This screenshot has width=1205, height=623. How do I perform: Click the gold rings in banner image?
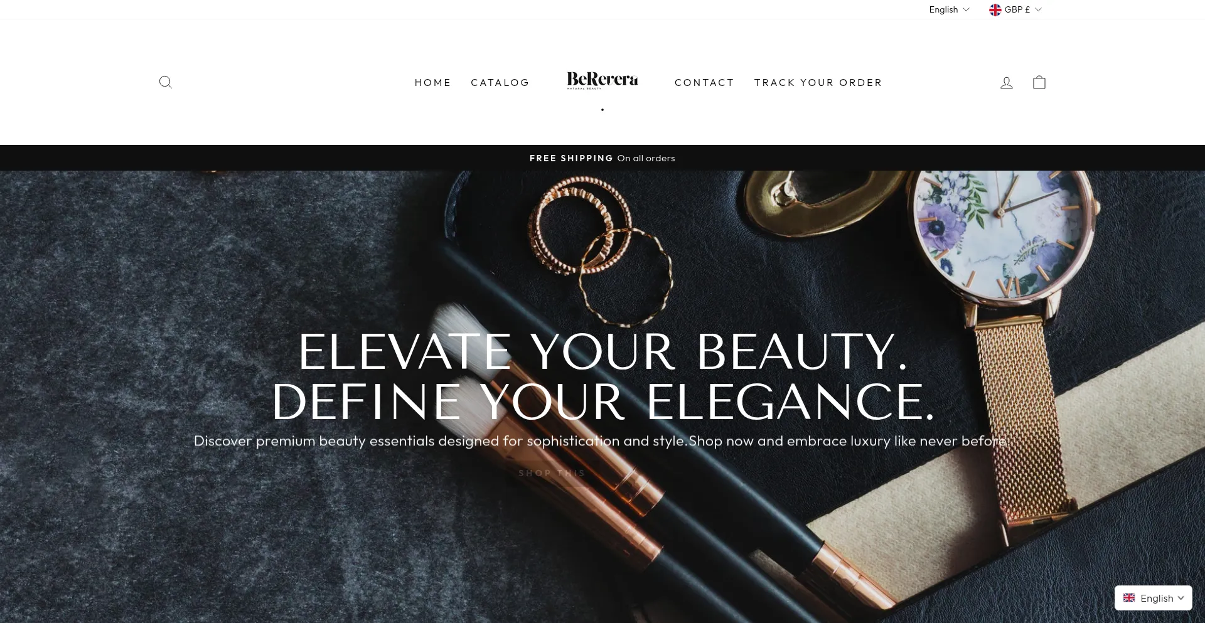(599, 248)
